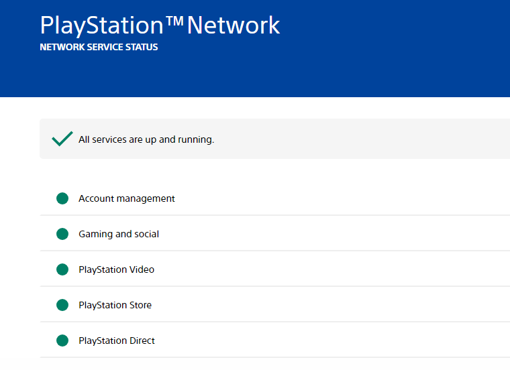Click the green status dot beside Gaming and social

click(62, 234)
